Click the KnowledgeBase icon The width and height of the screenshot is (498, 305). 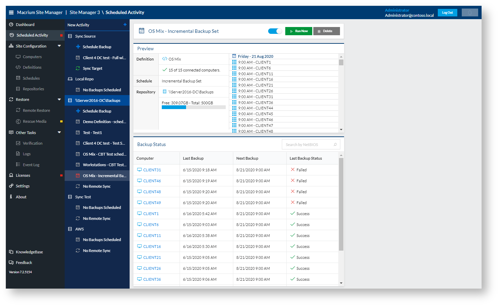coord(11,252)
